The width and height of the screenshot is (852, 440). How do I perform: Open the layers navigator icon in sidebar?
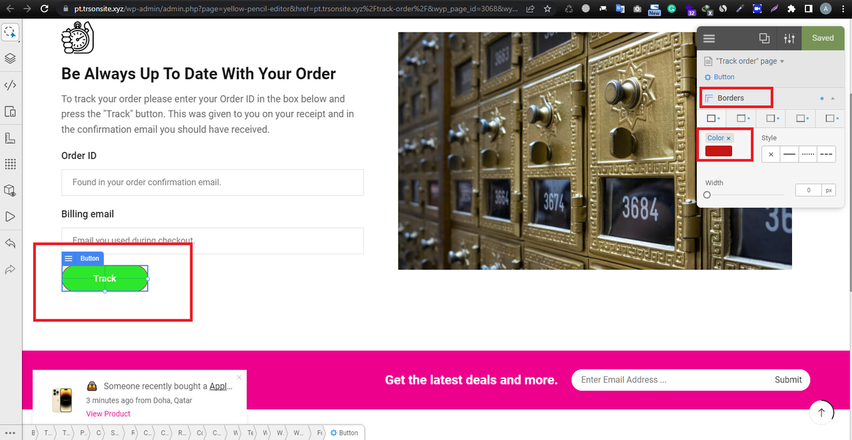pyautogui.click(x=10, y=59)
